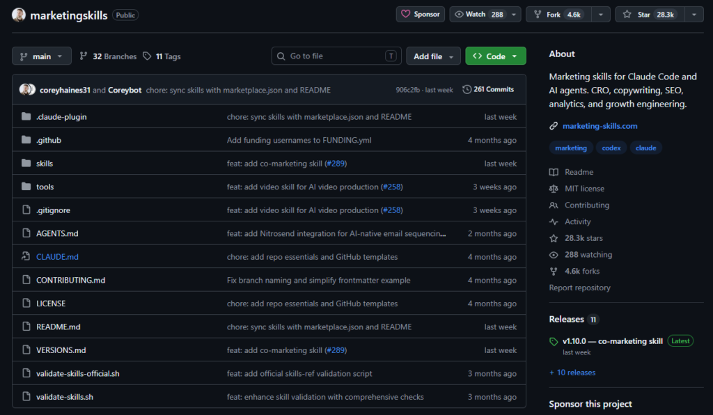Click the tools folder icon
This screenshot has width=713, height=415.
click(26, 187)
